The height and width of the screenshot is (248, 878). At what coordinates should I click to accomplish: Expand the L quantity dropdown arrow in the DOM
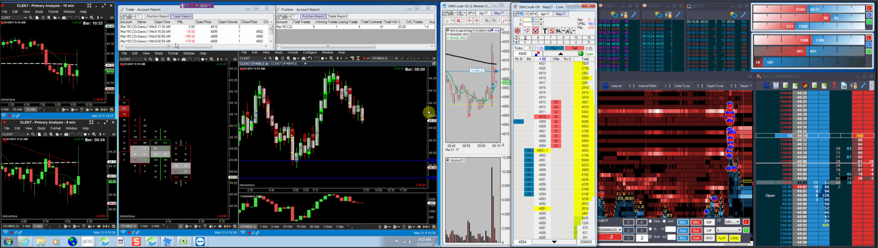click(541, 20)
